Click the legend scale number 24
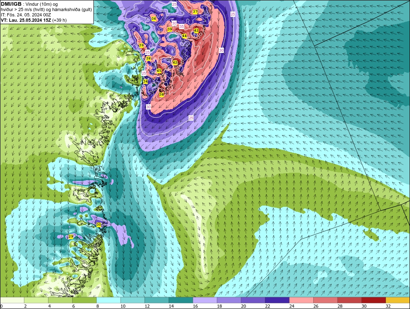This screenshot has height=309, width=410. (292, 306)
